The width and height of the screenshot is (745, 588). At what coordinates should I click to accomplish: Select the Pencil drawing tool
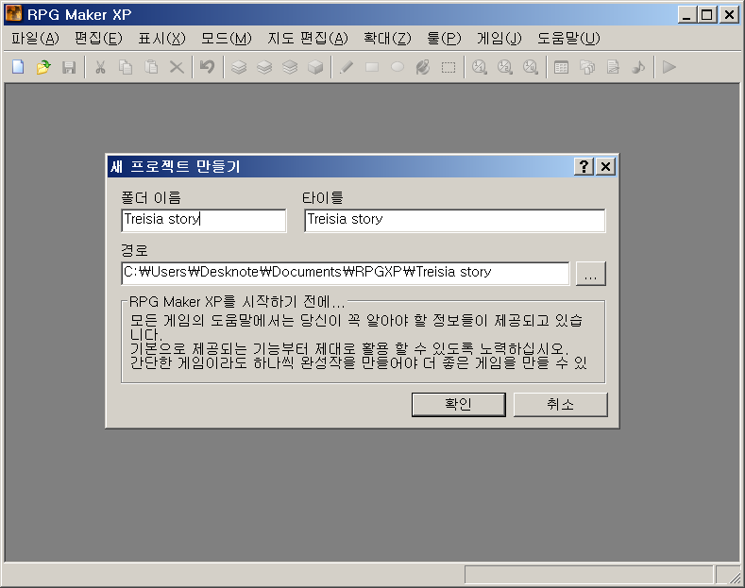(x=347, y=67)
